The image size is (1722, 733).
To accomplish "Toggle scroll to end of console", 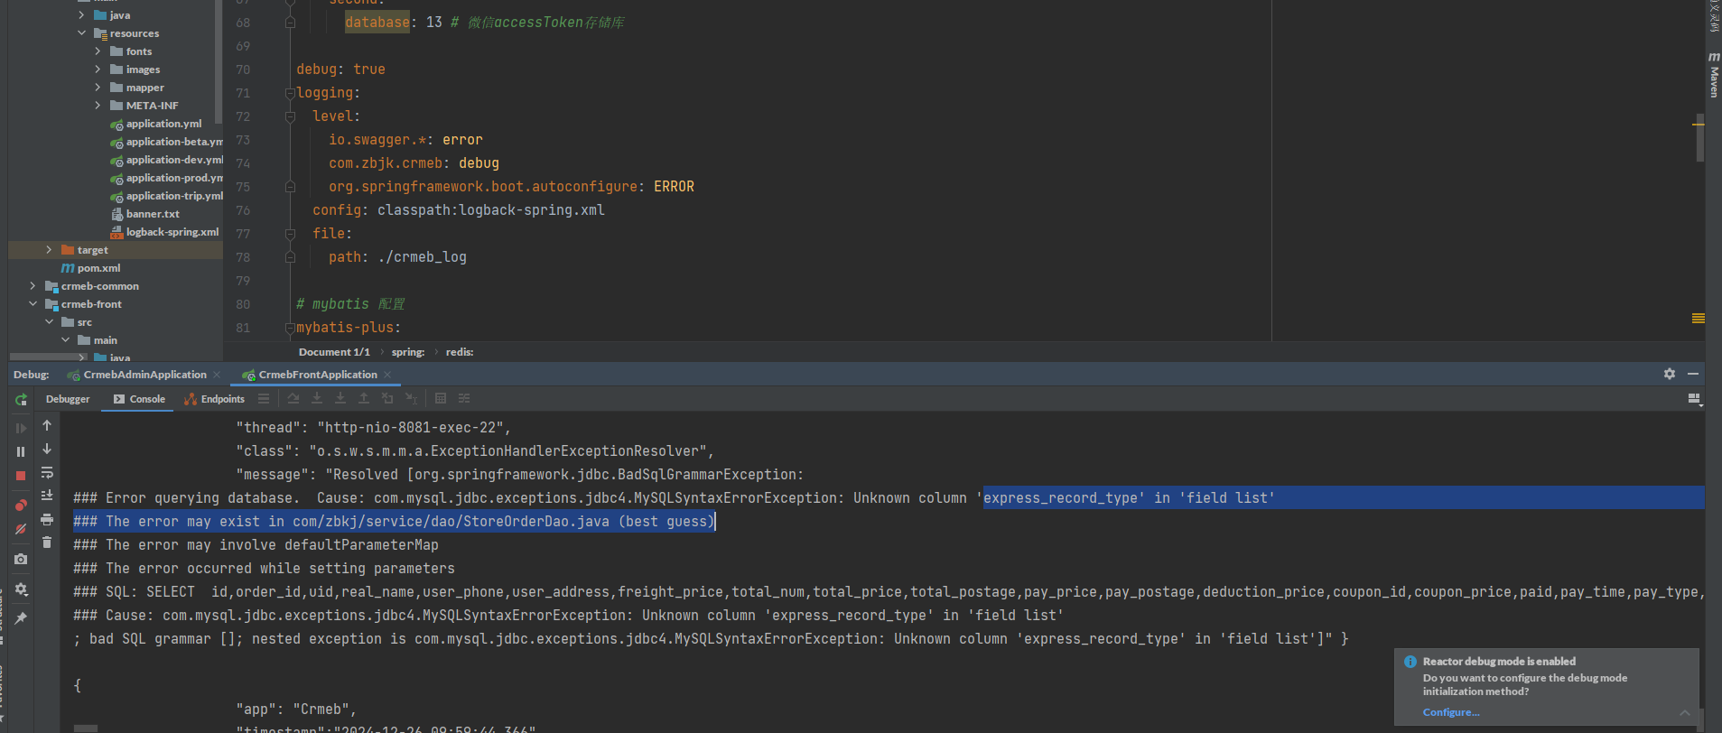I will click(47, 496).
